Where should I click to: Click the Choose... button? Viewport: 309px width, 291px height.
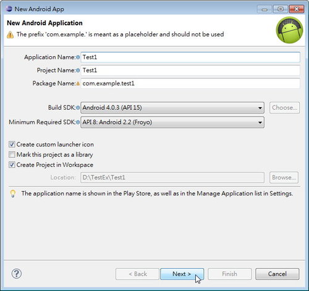(x=284, y=108)
